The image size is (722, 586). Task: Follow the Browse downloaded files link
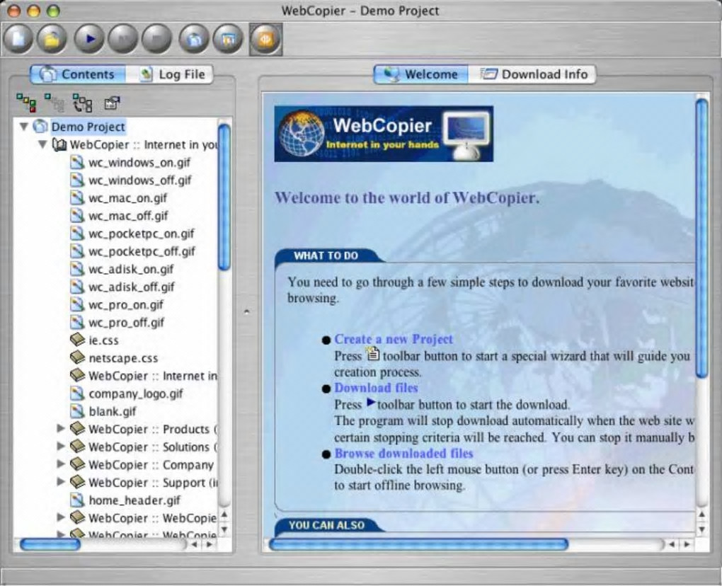403,454
